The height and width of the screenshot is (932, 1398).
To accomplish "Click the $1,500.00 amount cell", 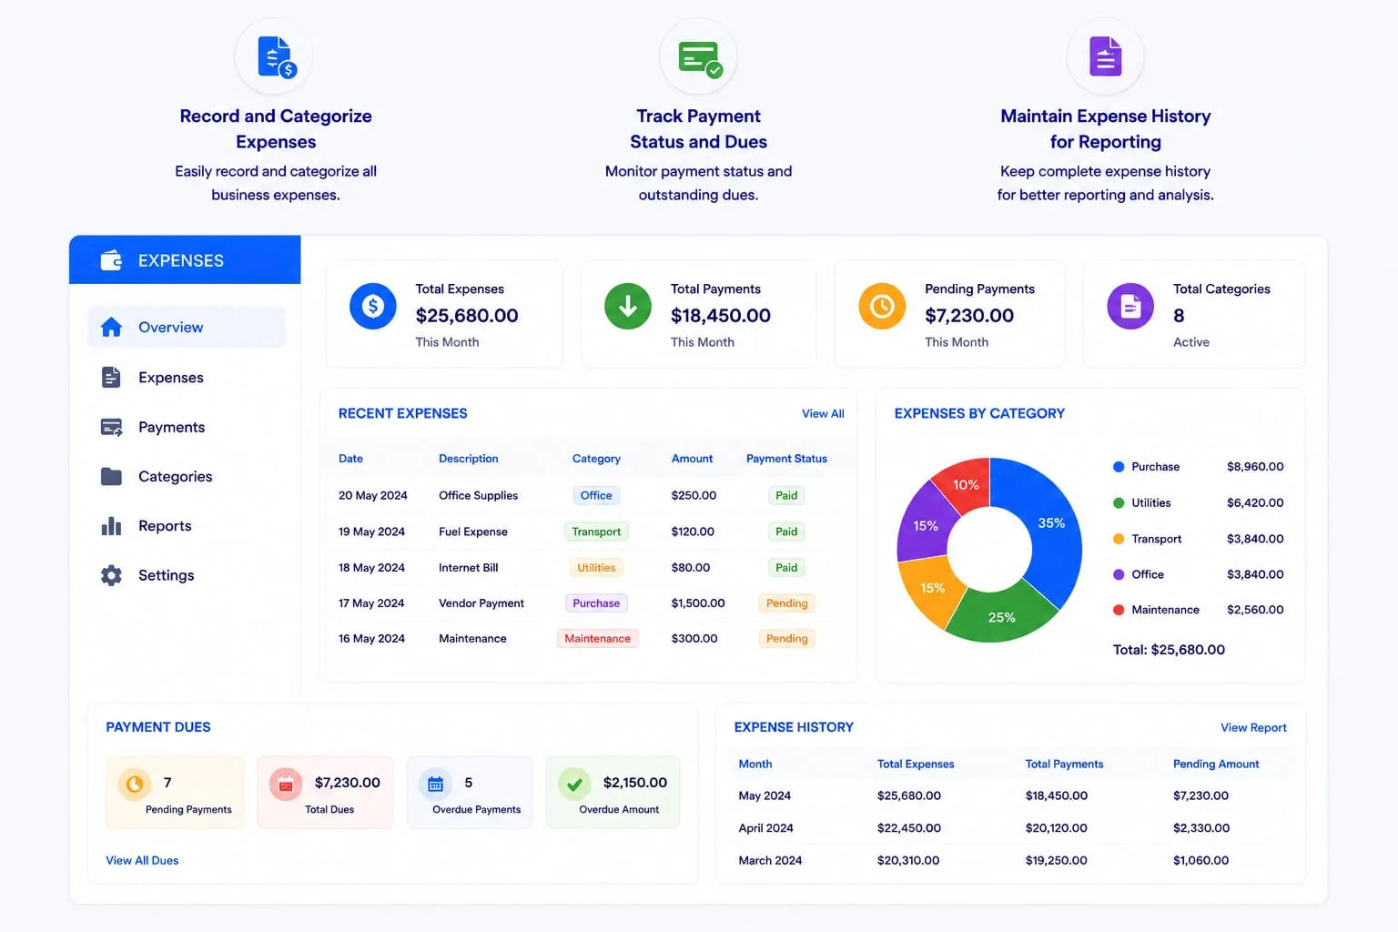I will (697, 603).
